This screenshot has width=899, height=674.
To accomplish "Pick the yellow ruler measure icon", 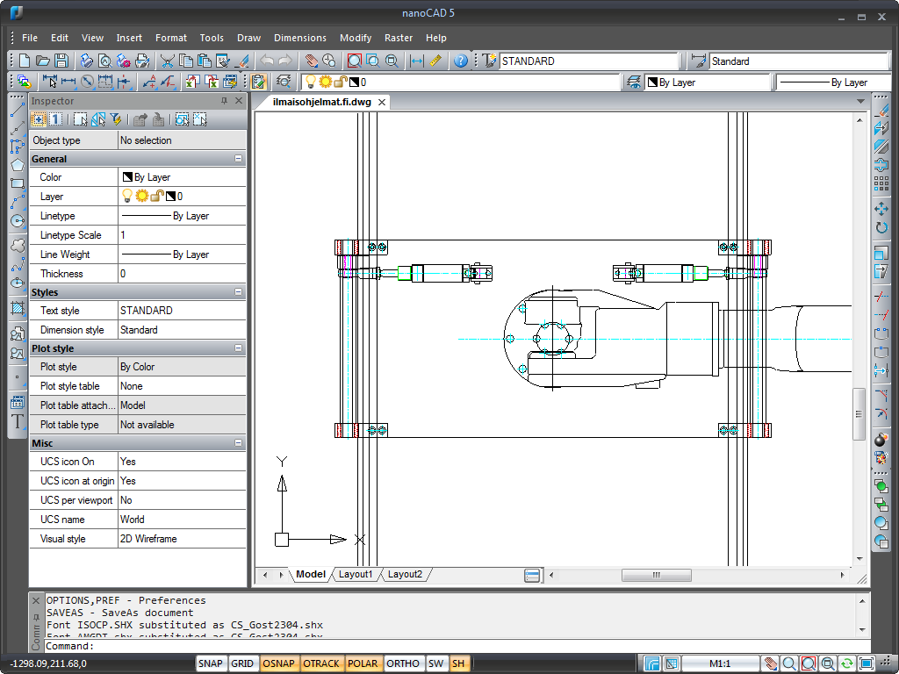I will point(435,61).
